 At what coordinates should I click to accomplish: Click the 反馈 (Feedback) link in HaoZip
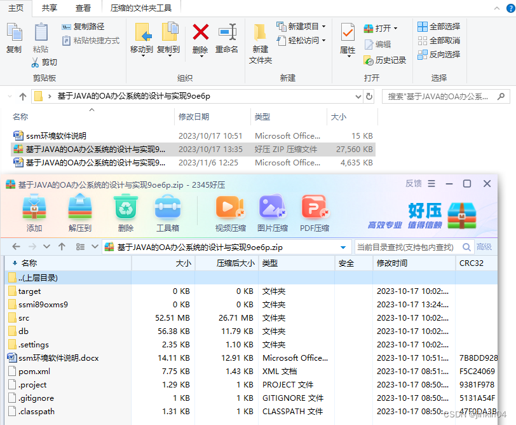coord(414,183)
